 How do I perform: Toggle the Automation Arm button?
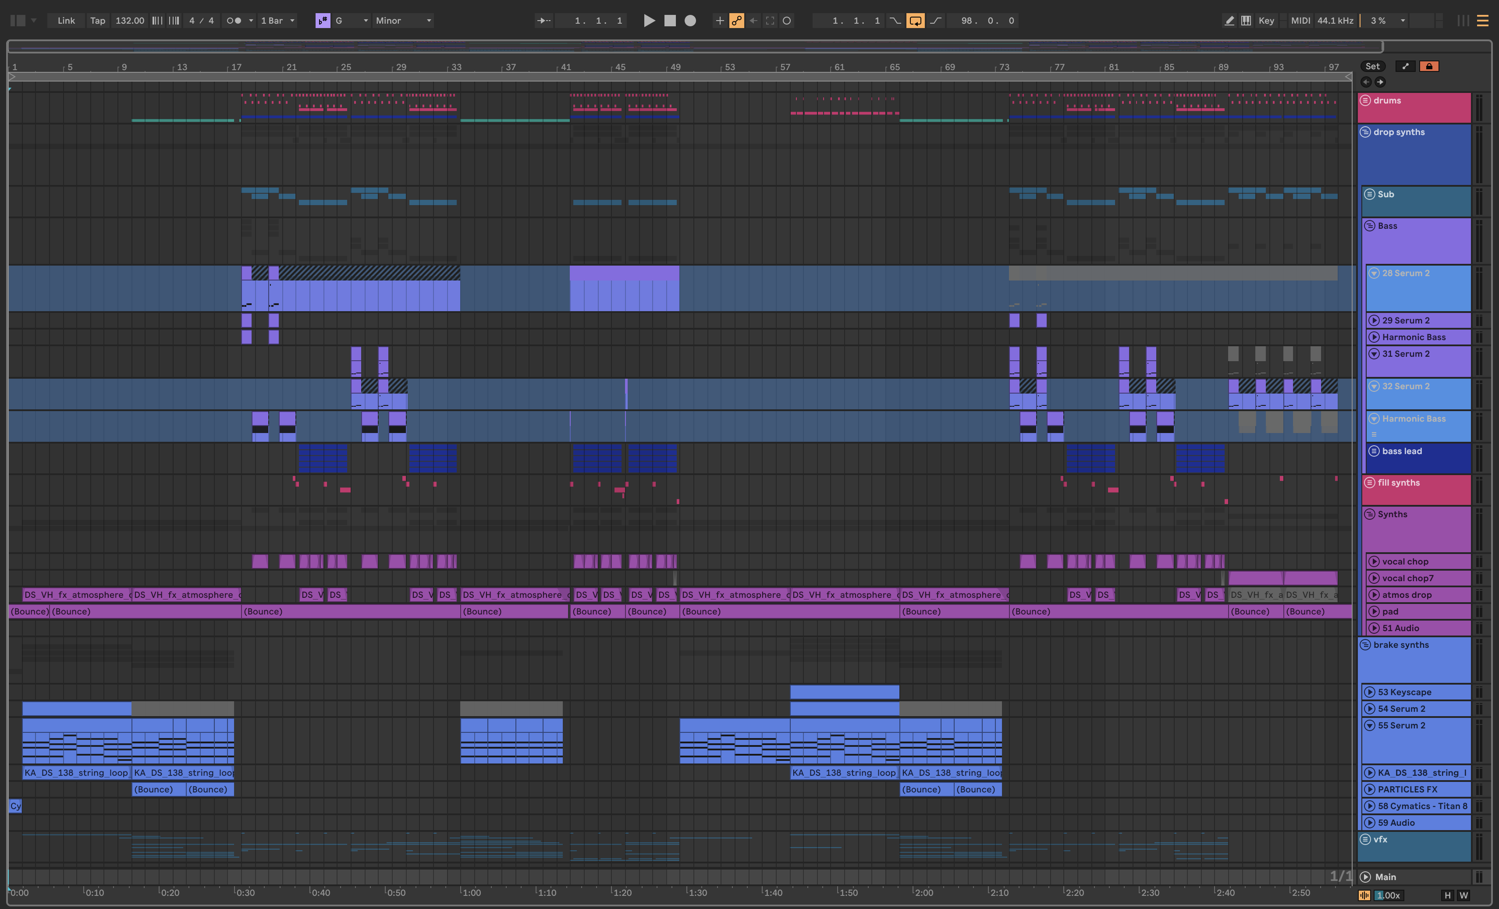coord(737,21)
